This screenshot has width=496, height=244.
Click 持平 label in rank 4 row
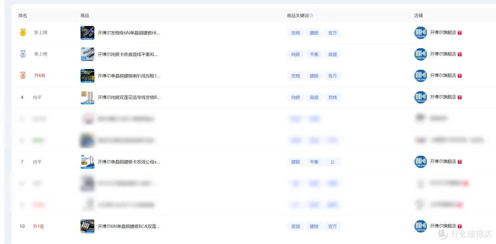click(x=37, y=97)
